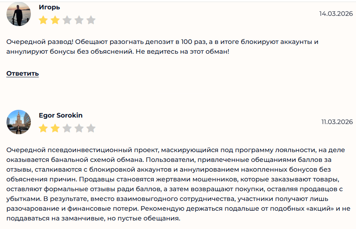Open the reviewer name Игорь

[x=49, y=7]
